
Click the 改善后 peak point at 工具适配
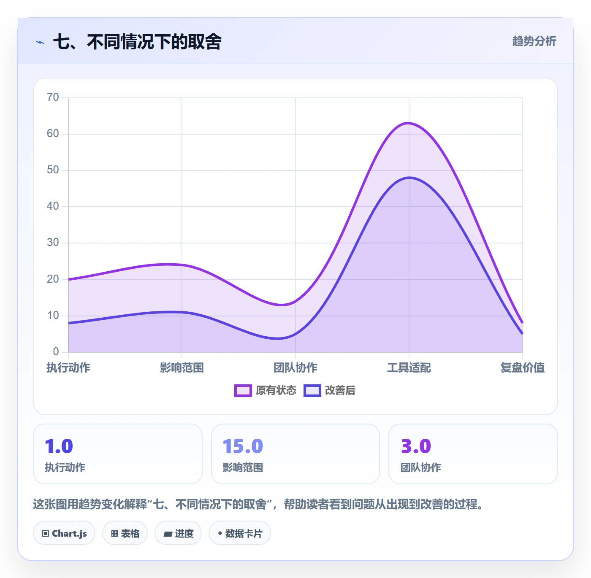pyautogui.click(x=409, y=178)
